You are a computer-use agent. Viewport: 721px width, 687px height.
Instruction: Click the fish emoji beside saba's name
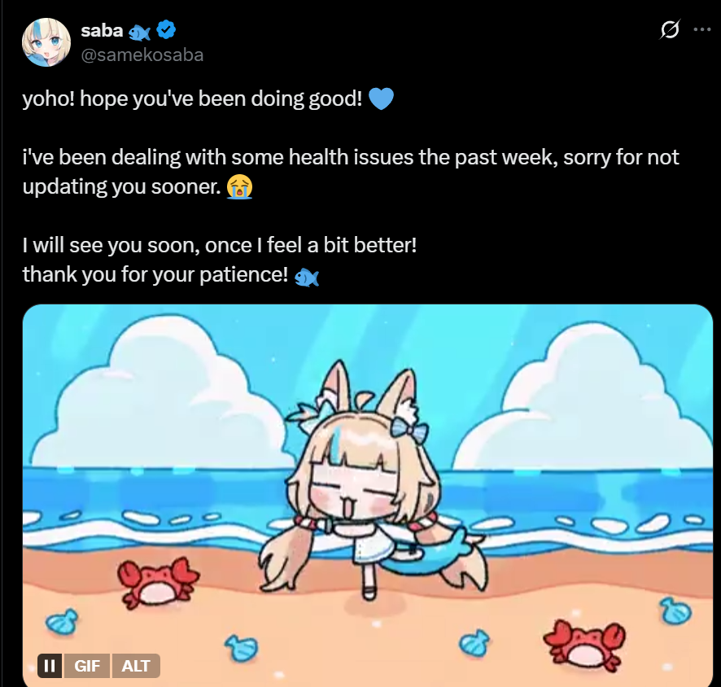[139, 33]
